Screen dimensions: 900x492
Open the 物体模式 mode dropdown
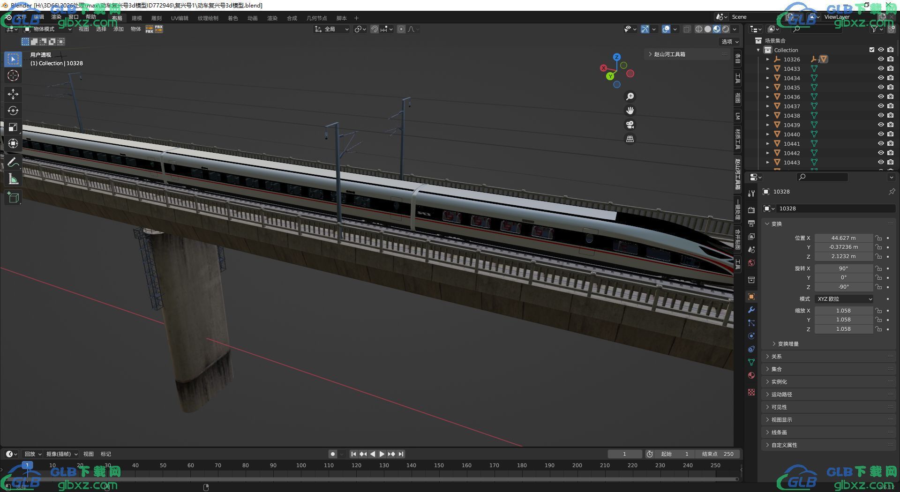click(48, 29)
